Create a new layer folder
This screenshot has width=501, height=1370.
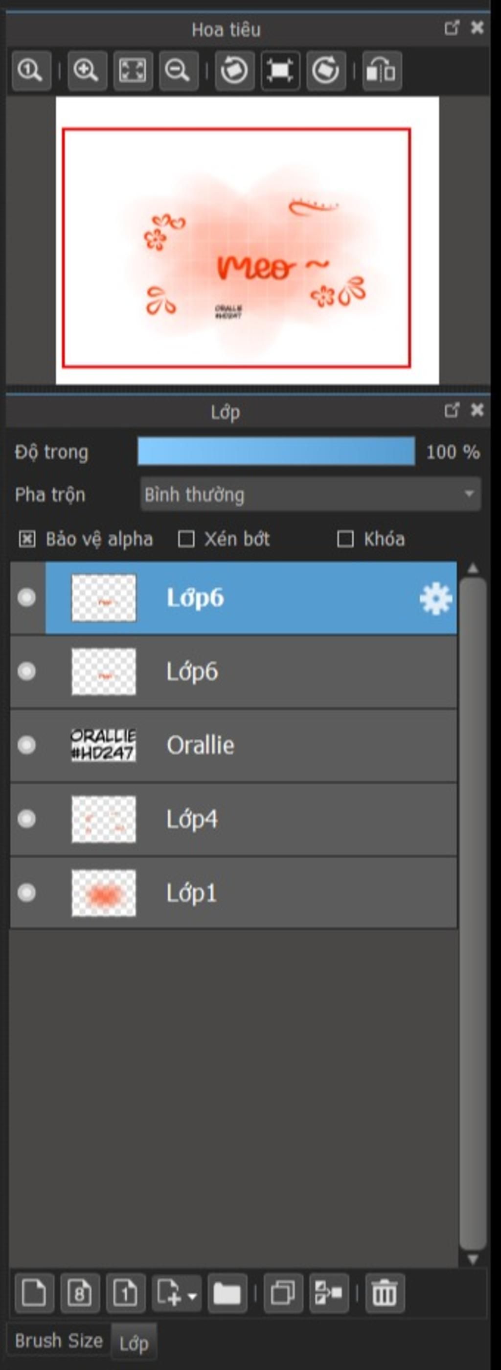pos(227,1293)
